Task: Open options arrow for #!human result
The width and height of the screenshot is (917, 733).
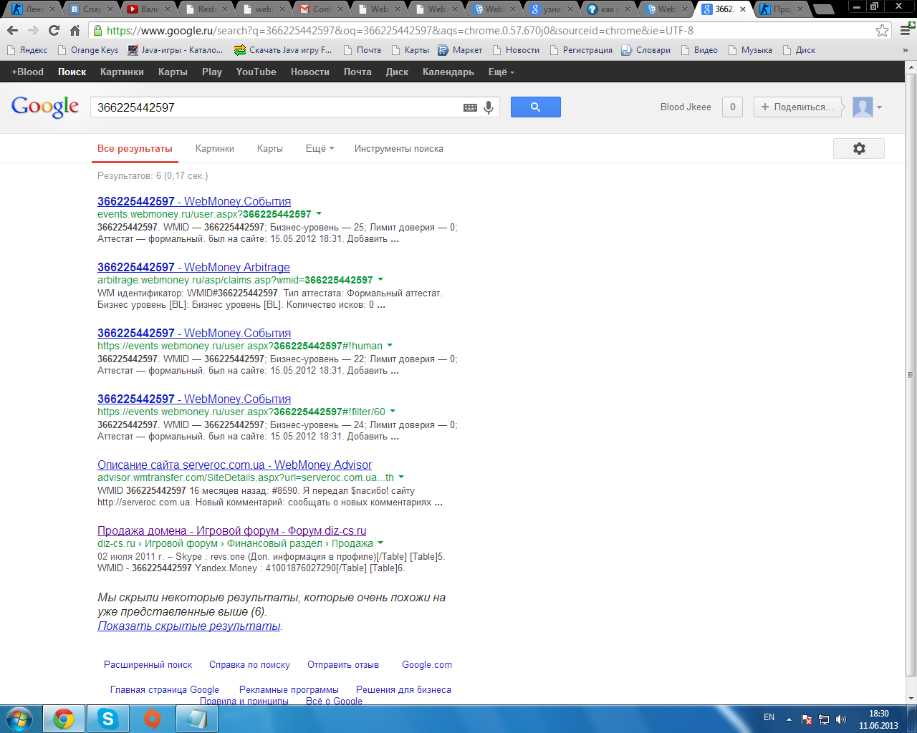Action: point(390,345)
